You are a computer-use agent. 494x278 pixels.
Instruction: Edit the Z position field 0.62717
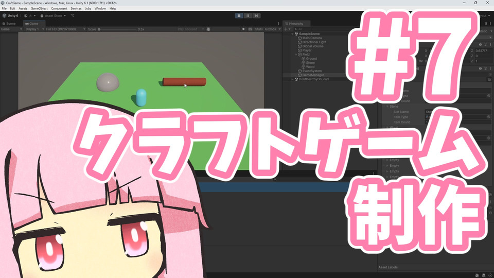tap(484, 51)
